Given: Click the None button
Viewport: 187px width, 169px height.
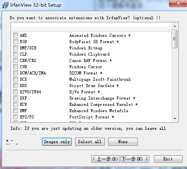Looking at the screenshot, I should pos(123,142).
